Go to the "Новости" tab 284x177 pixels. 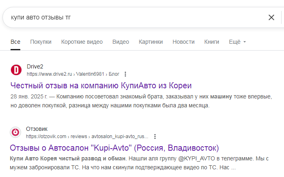coord(183,42)
